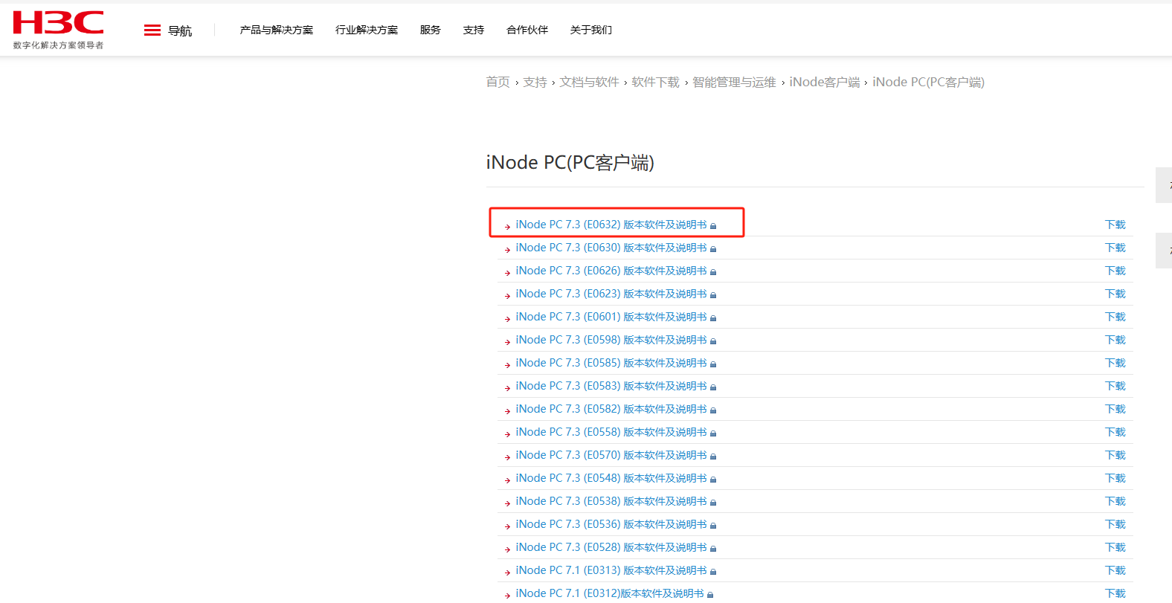Click the lock icon beside E0583

click(x=713, y=387)
